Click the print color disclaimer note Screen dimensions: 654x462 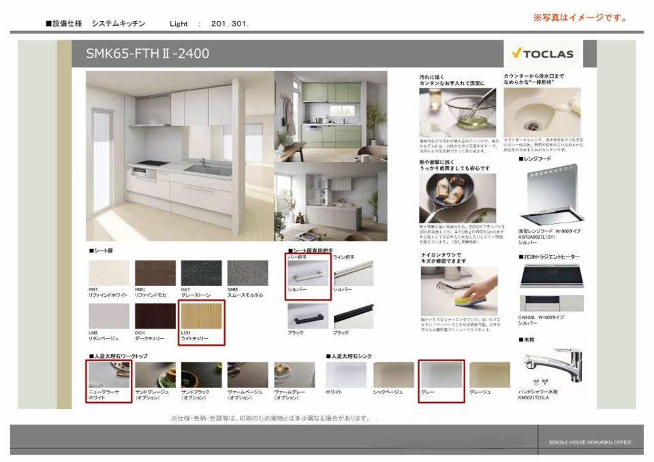pyautogui.click(x=270, y=418)
